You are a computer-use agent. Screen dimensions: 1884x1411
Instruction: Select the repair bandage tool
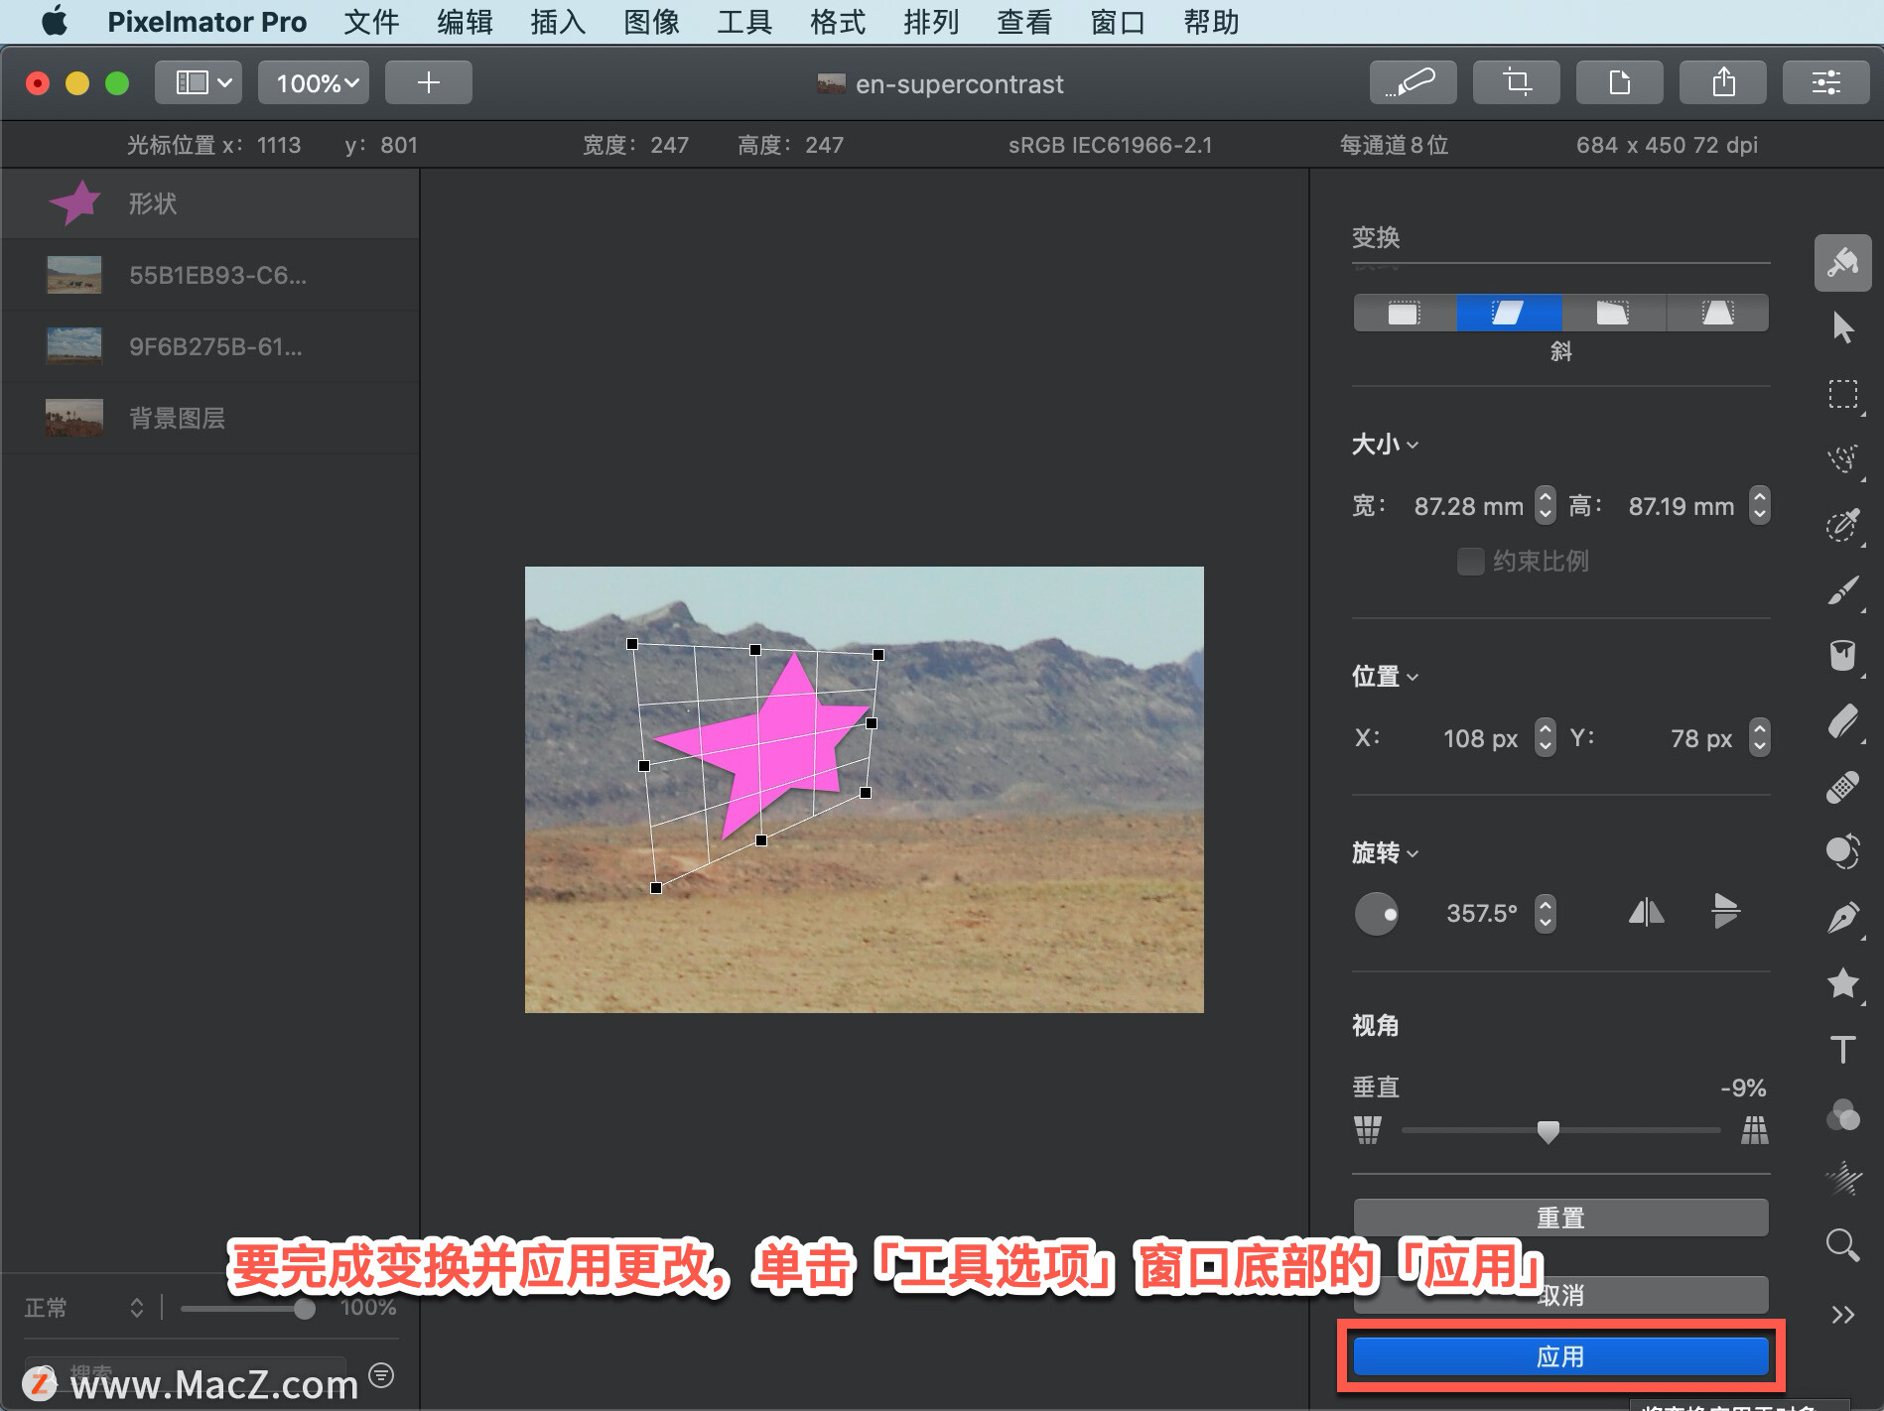click(1843, 787)
